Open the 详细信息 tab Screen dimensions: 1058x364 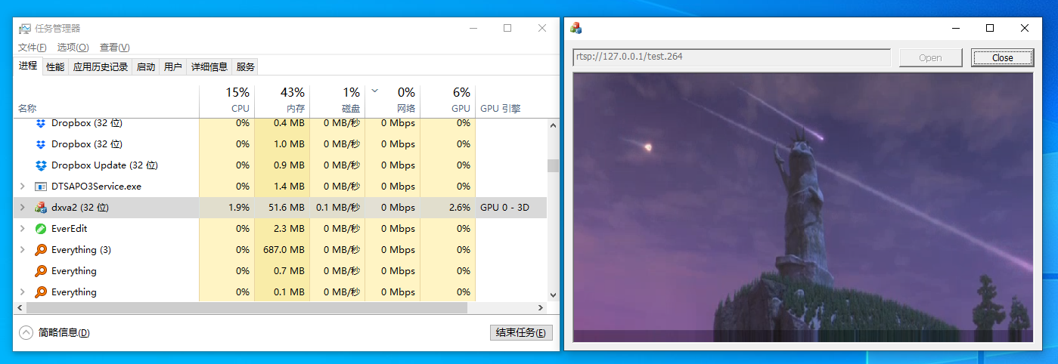(209, 66)
